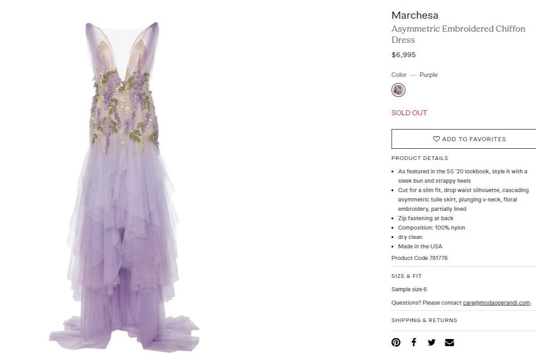Click the Color — Purple label
The width and height of the screenshot is (536, 360).
(415, 75)
